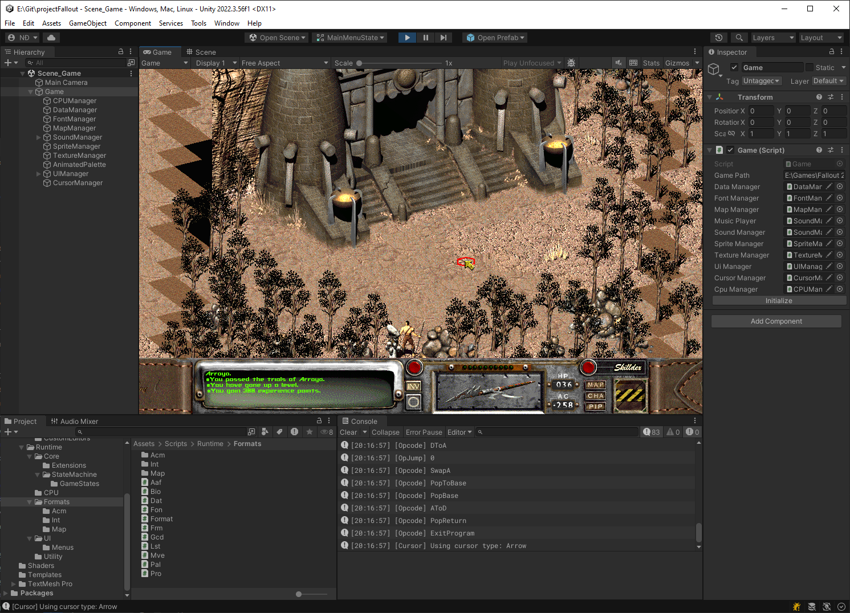Click the Project icon size slider
This screenshot has height=613, width=850.
click(312, 594)
